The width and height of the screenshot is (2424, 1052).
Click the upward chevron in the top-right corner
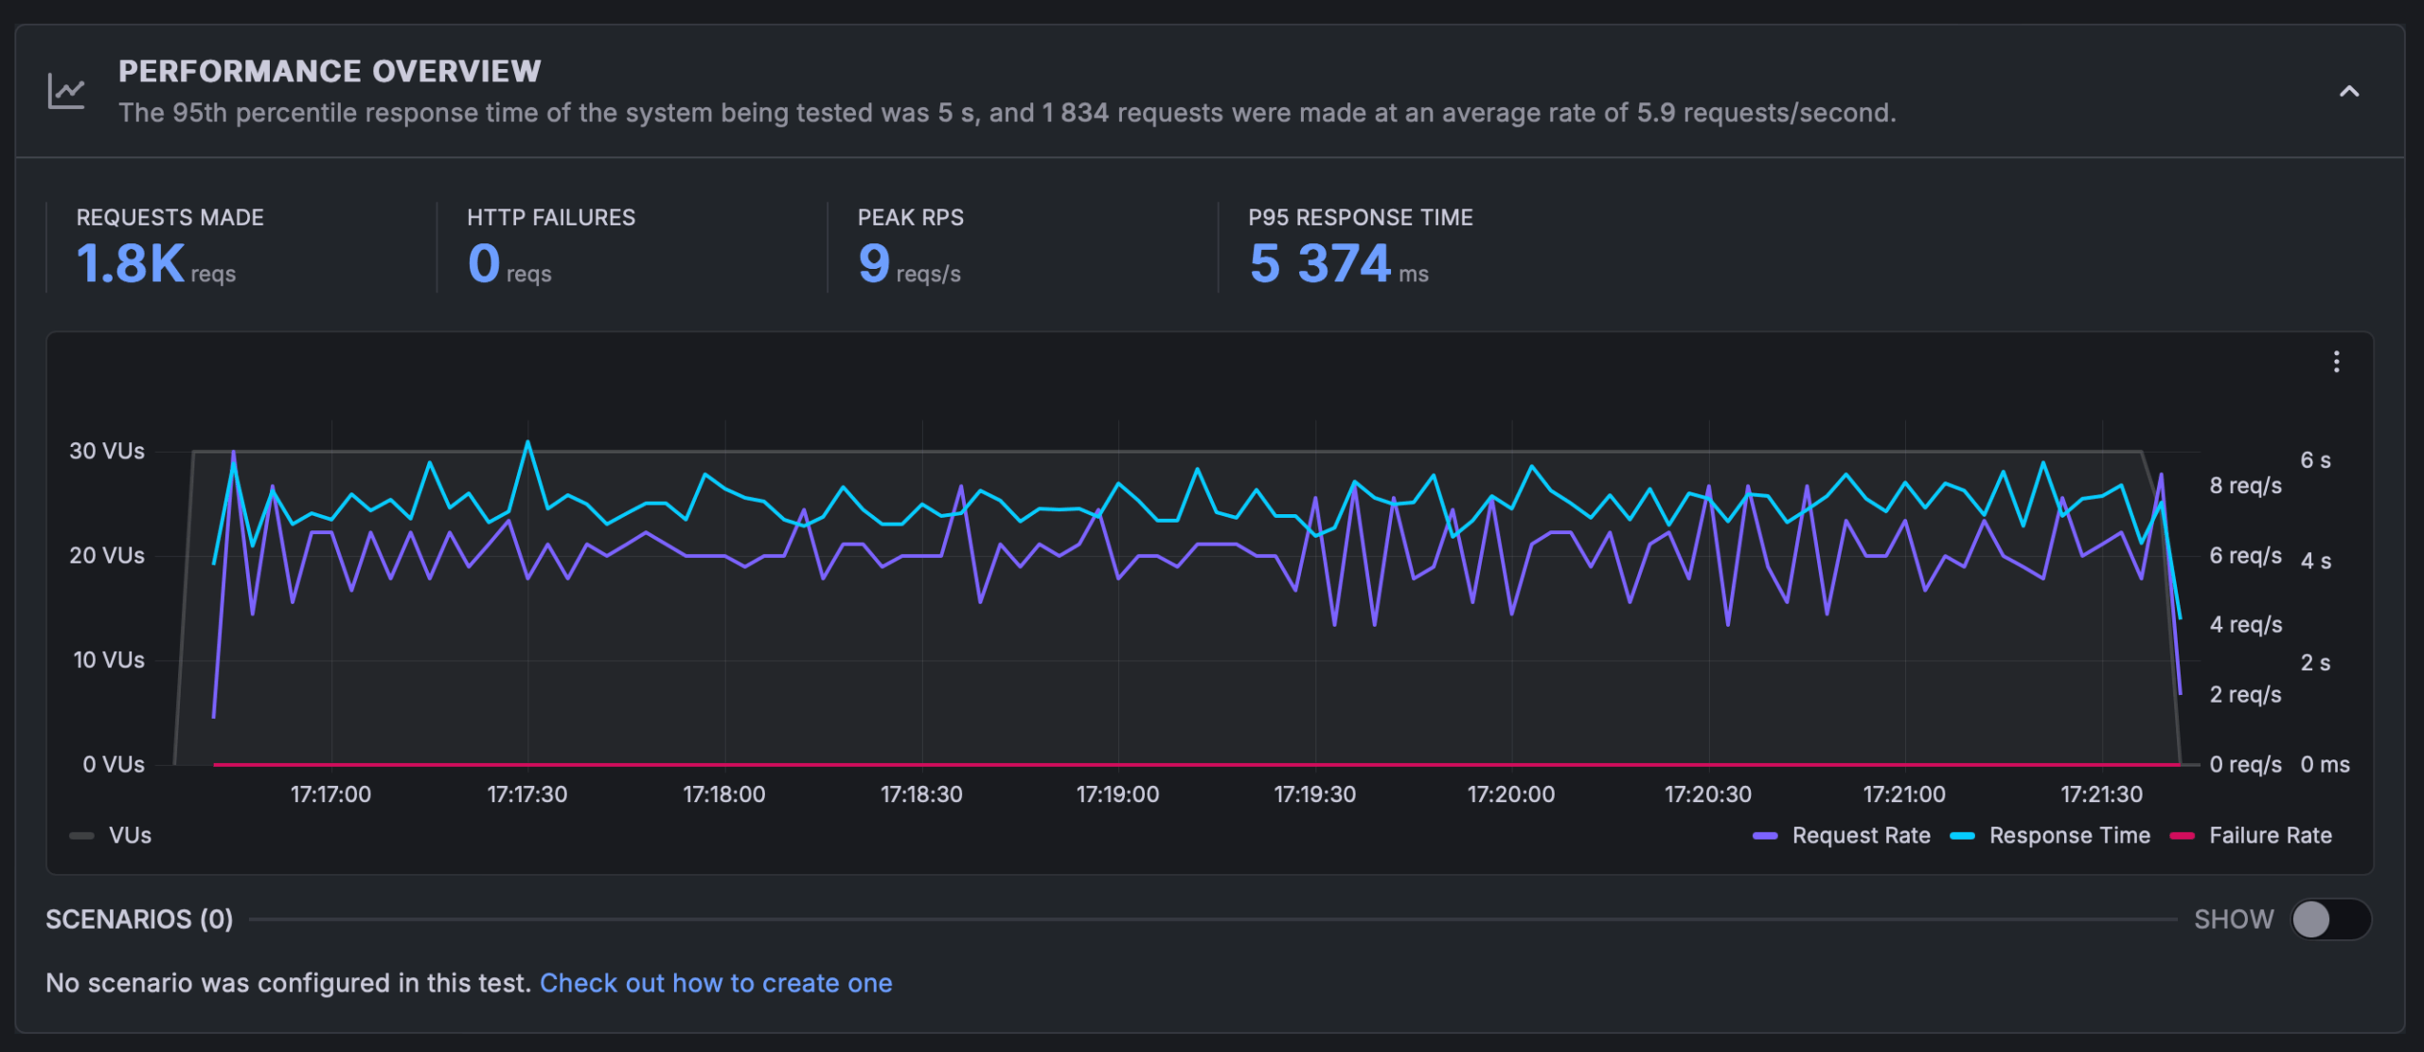(x=2347, y=93)
